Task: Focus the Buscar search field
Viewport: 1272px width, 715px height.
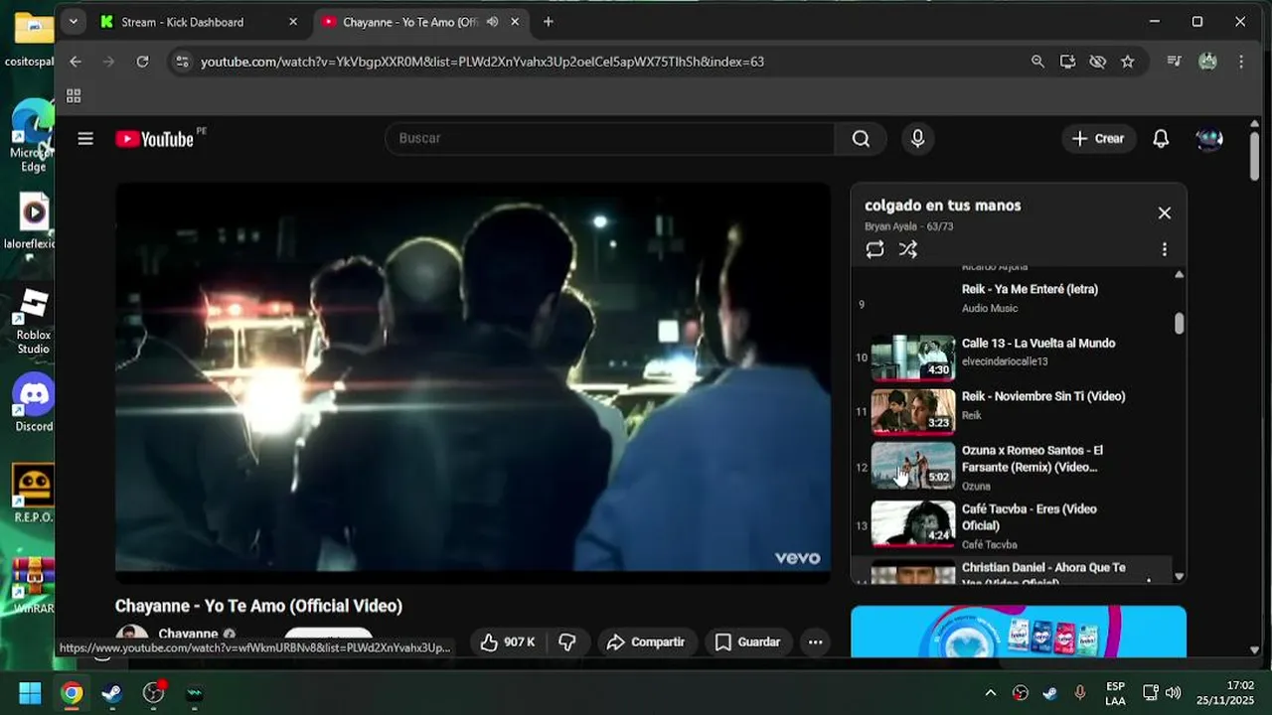Action: pyautogui.click(x=609, y=139)
